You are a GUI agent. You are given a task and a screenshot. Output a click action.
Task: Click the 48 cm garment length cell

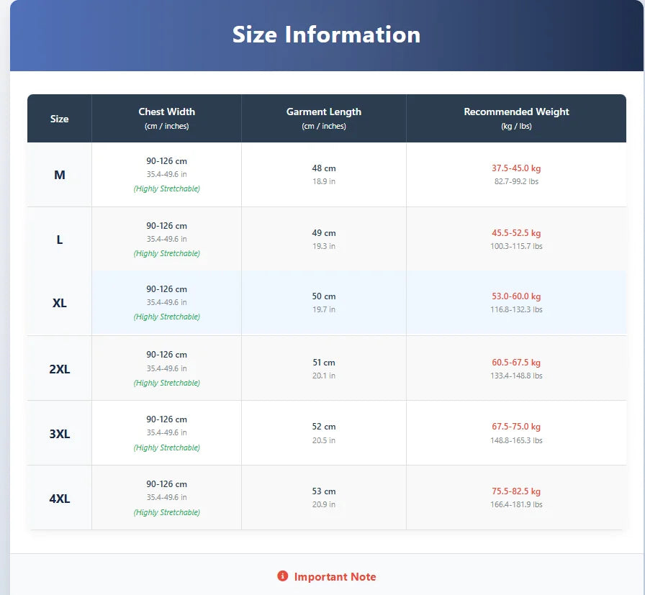point(324,168)
